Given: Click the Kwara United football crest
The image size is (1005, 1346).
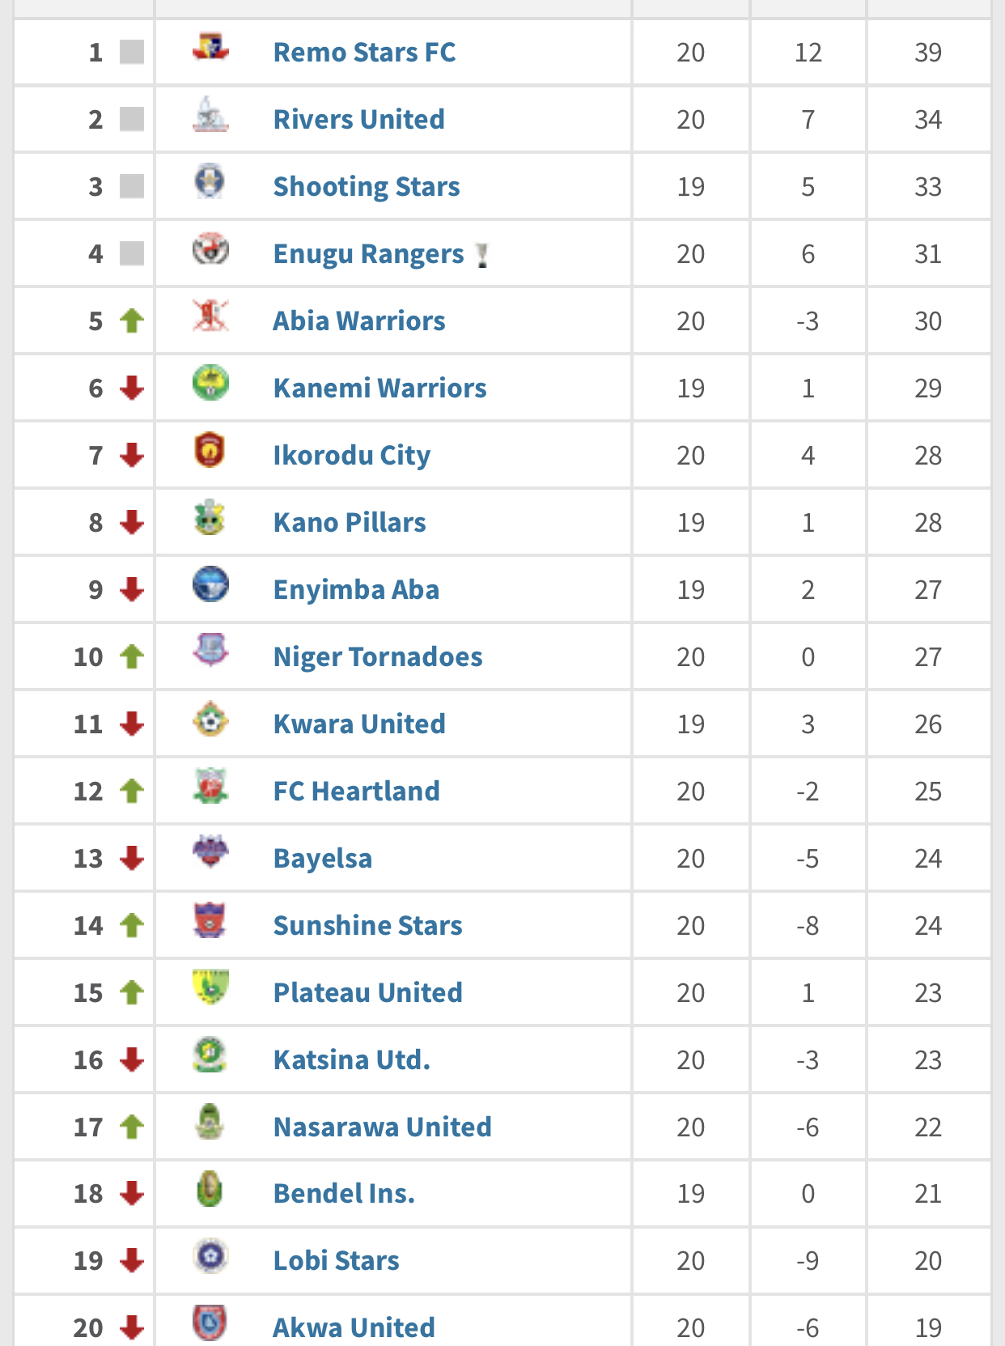Looking at the screenshot, I should [210, 719].
